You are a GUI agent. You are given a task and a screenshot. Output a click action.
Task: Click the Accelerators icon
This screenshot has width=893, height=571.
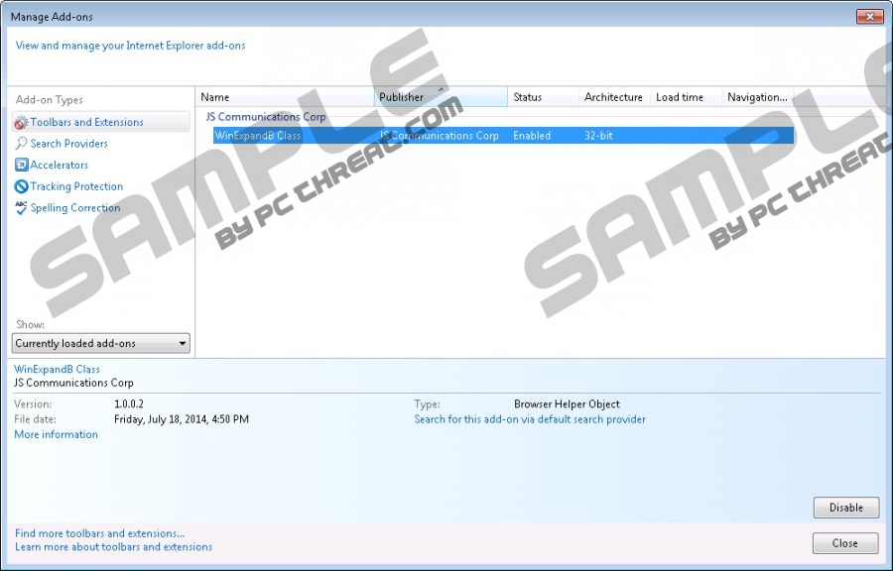tap(22, 166)
